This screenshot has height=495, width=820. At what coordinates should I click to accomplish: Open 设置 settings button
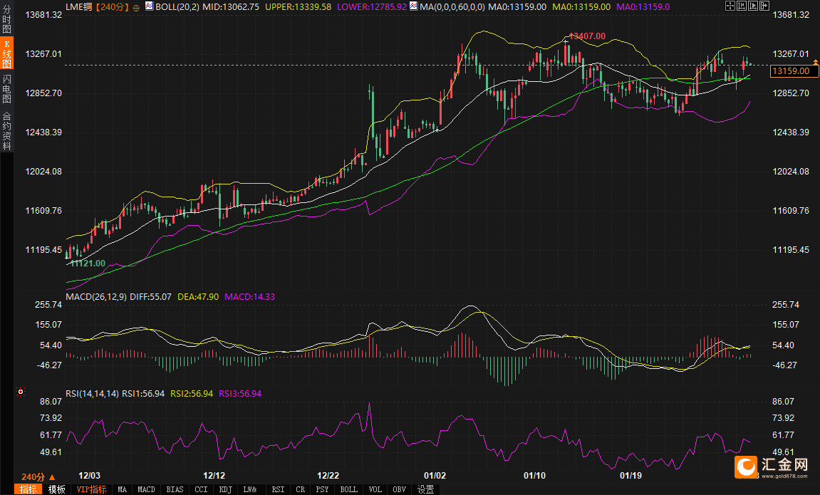tap(426, 489)
